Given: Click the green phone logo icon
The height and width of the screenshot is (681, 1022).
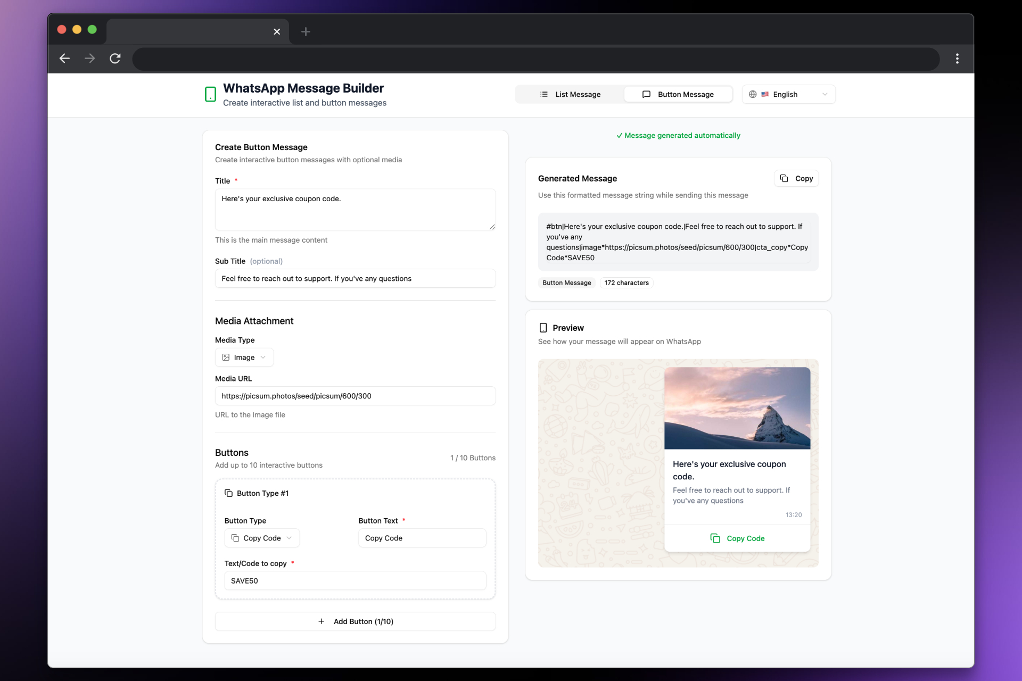Looking at the screenshot, I should (x=210, y=94).
